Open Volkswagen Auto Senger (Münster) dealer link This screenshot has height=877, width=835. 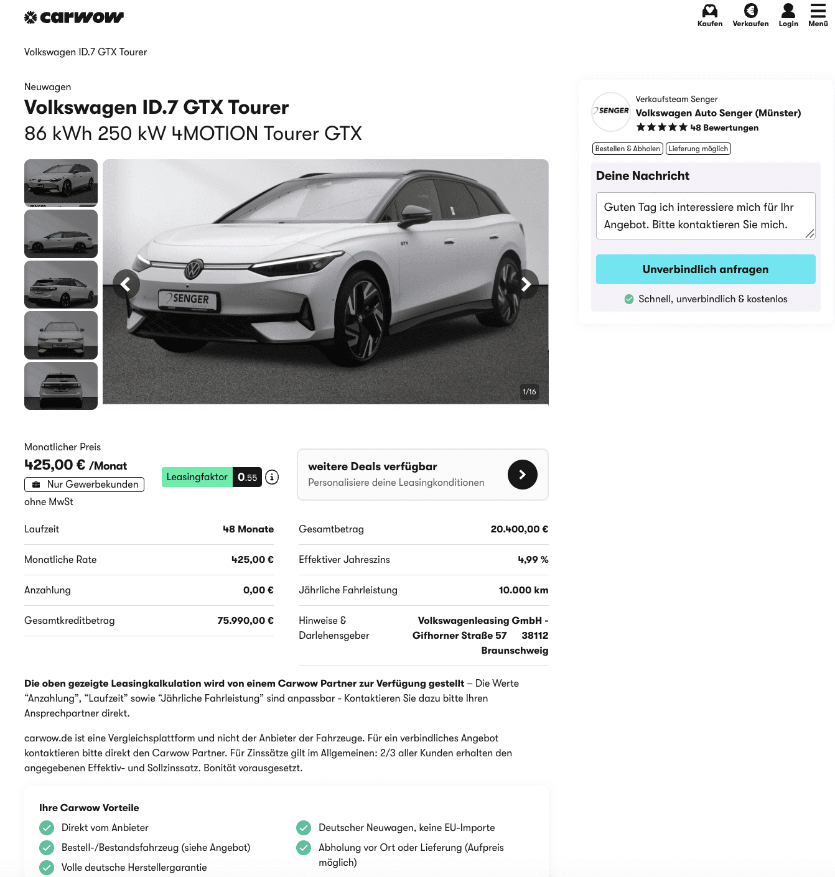point(718,113)
